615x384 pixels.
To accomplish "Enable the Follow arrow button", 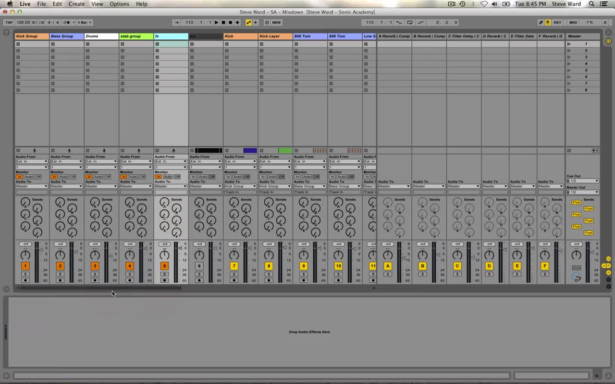I will point(177,23).
